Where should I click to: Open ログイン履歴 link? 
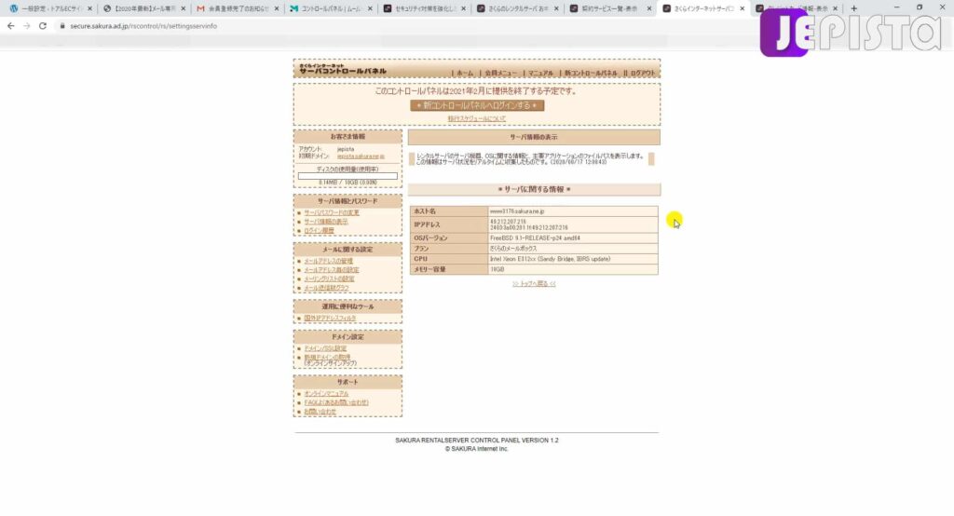(319, 231)
